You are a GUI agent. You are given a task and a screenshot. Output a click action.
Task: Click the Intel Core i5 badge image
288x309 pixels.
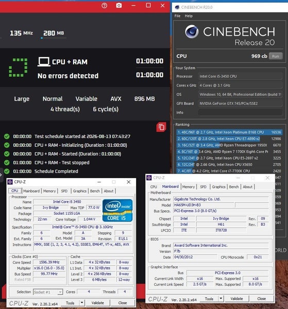[x=117, y=210]
